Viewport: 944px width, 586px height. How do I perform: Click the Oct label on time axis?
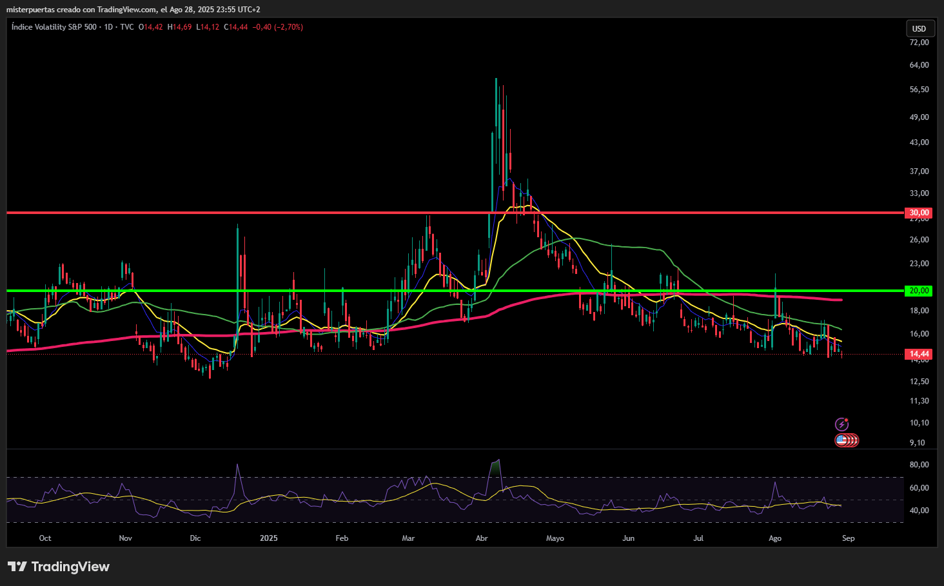click(x=45, y=538)
